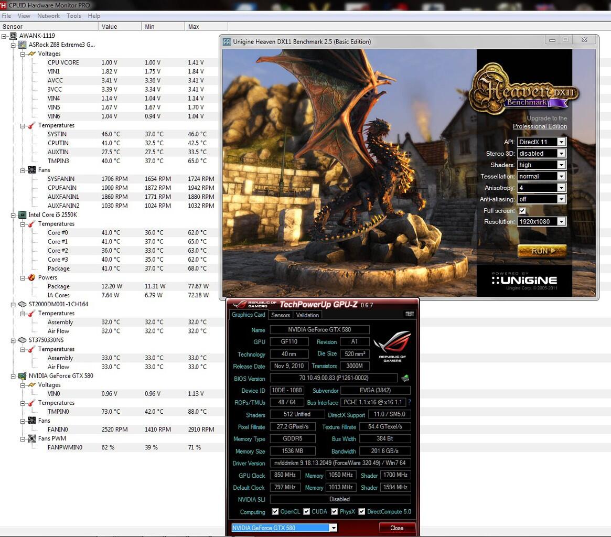
Task: Click the CPUID Hardware Monitor title bar icon
Action: 3,5
